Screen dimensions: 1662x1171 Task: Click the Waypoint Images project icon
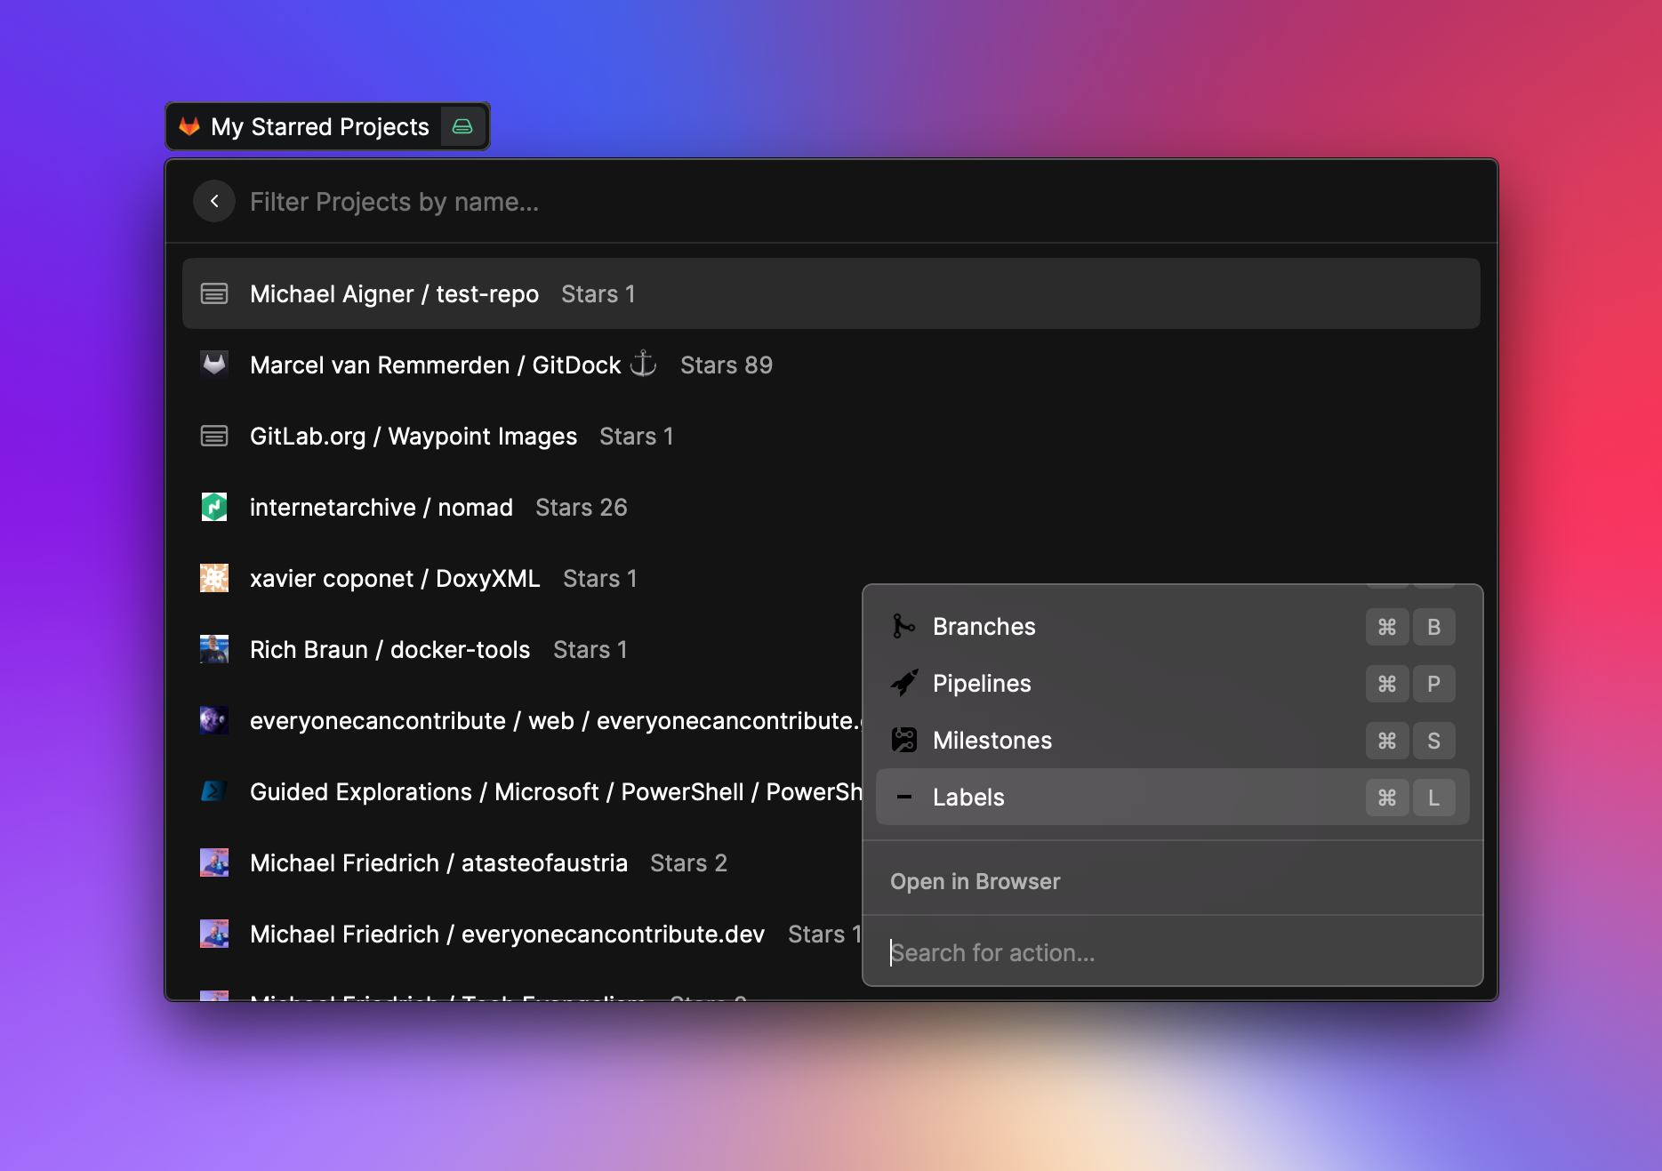(214, 436)
